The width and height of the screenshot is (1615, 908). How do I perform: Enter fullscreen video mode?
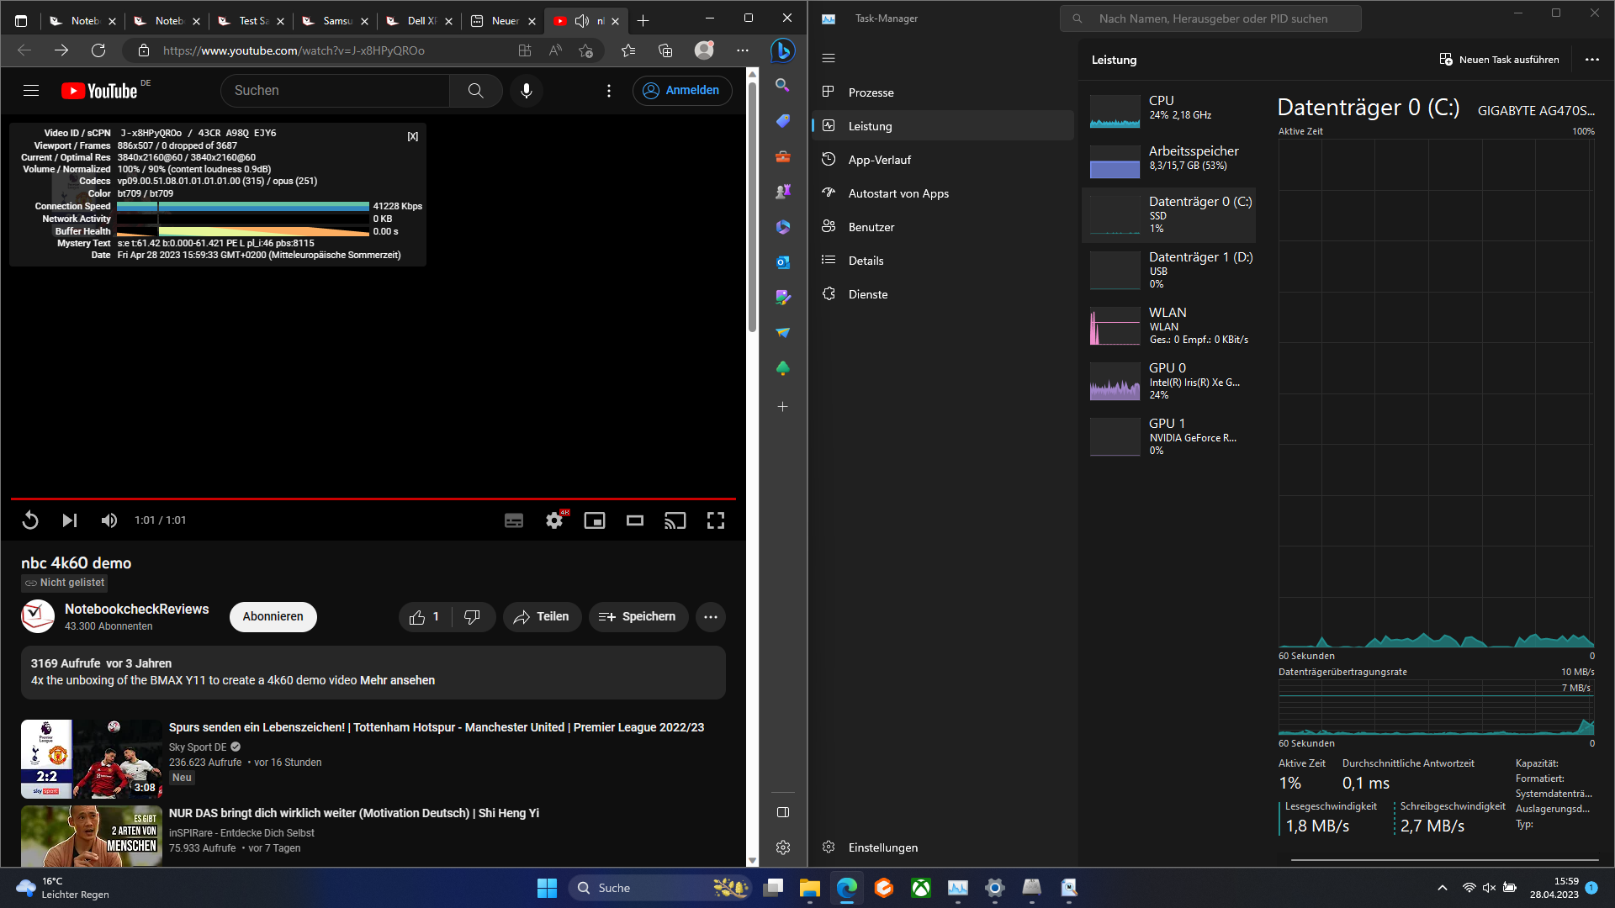pos(716,520)
